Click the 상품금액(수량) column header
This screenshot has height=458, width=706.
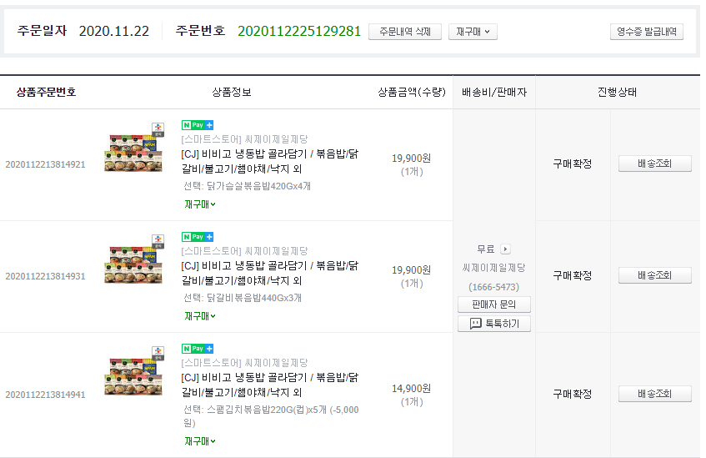tap(412, 93)
